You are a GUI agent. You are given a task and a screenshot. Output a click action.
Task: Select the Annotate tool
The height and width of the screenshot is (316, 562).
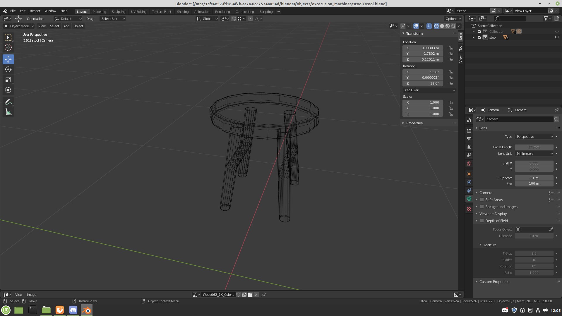pyautogui.click(x=8, y=102)
